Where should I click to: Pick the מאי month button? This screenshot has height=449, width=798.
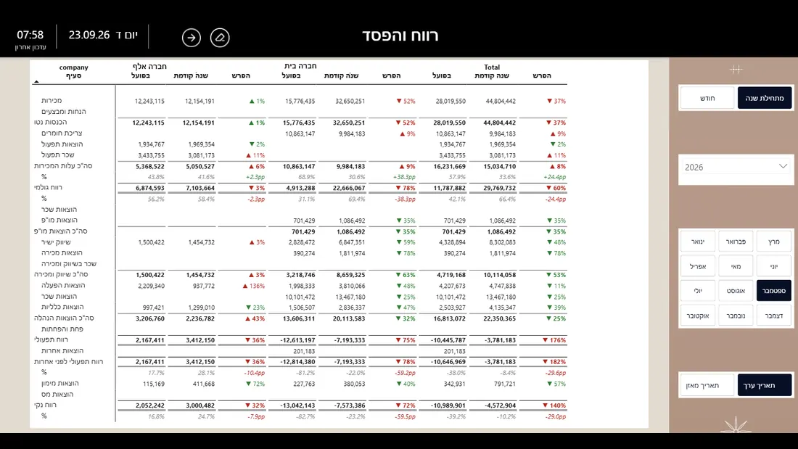[736, 266]
